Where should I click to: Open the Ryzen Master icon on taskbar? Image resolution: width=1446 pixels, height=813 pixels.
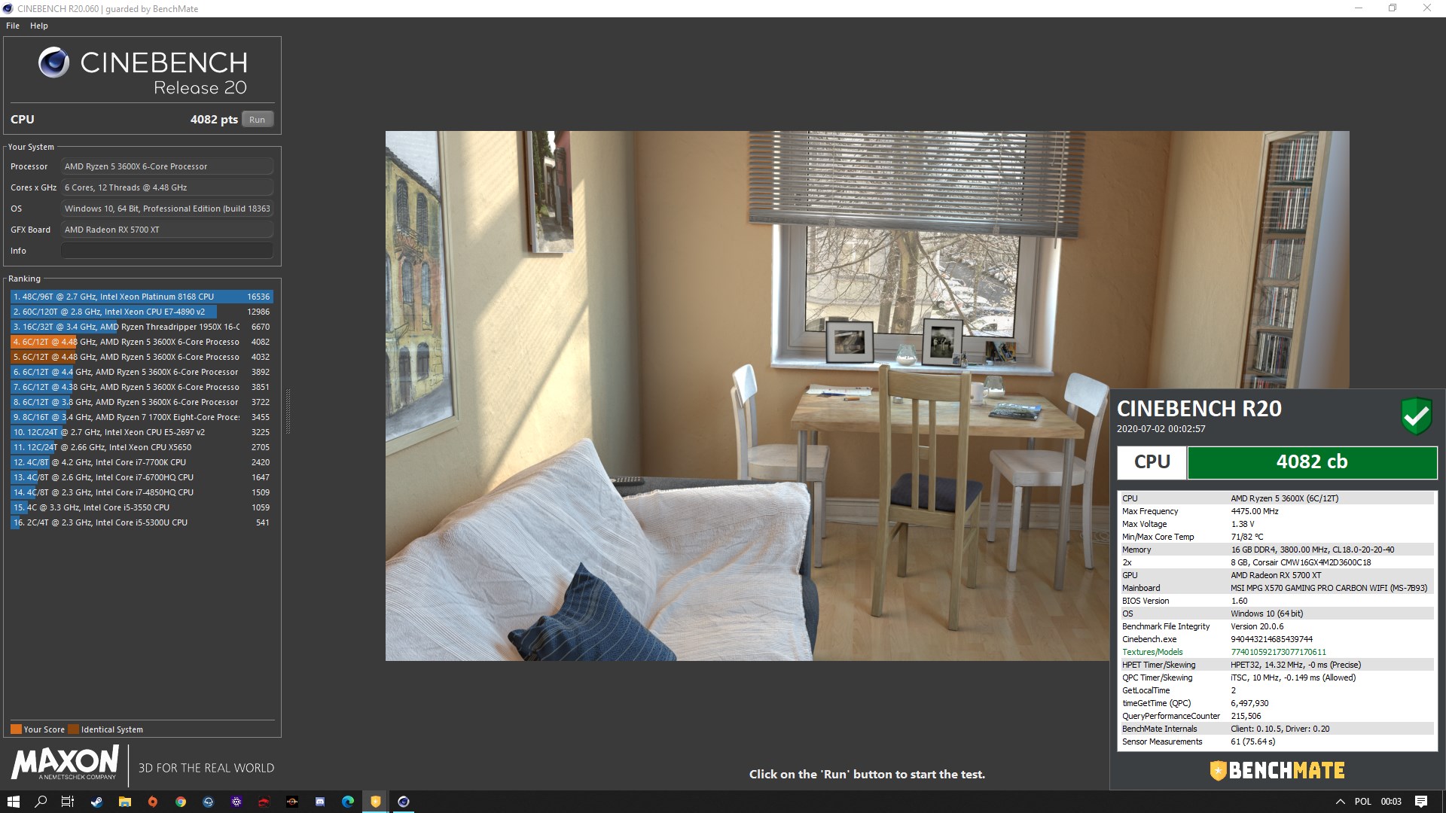(x=291, y=802)
